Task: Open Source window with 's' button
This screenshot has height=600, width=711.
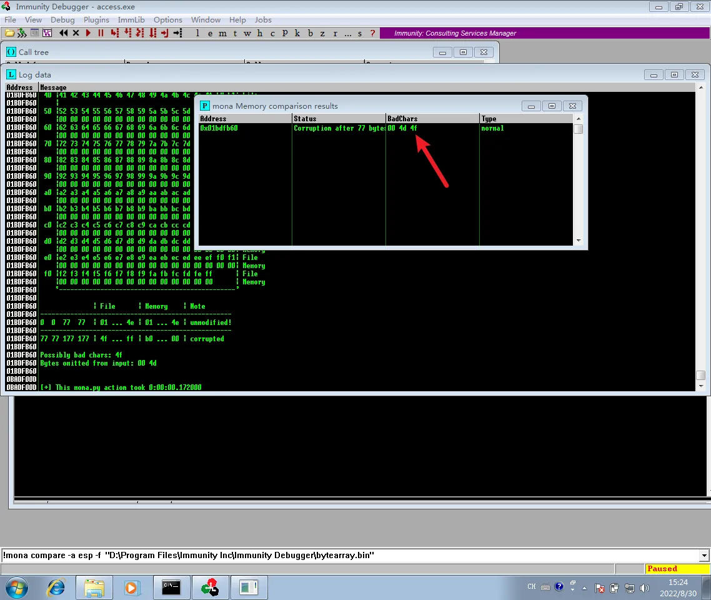Action: tap(360, 33)
